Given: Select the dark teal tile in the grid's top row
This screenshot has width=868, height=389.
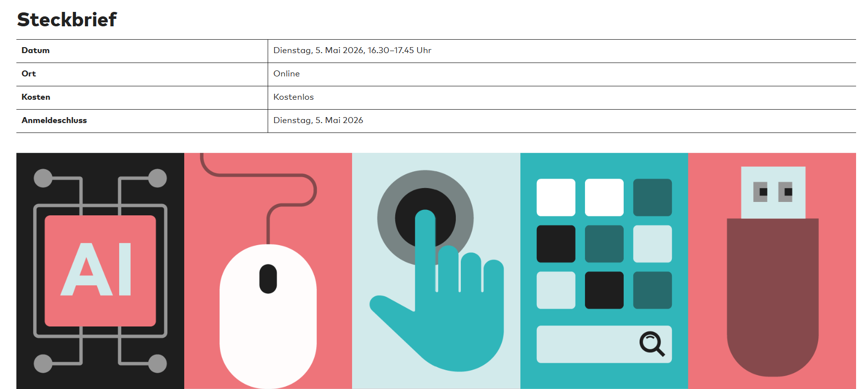Looking at the screenshot, I should [x=652, y=197].
